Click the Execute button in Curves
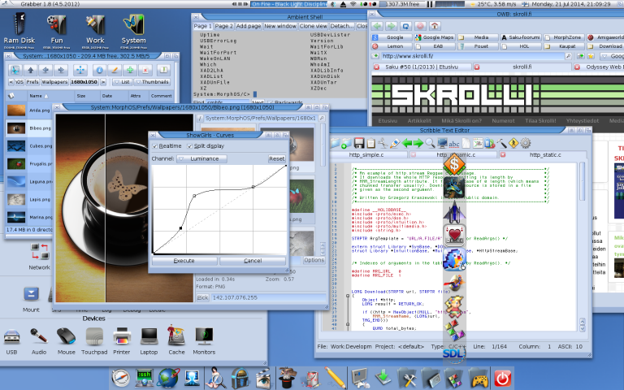The height and width of the screenshot is (390, 624). click(184, 261)
